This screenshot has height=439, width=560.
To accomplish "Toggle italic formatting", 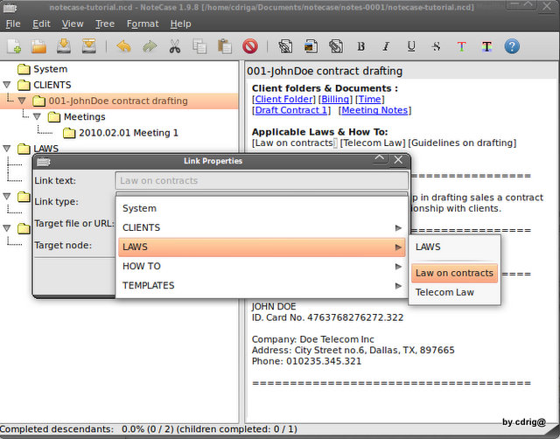I will pyautogui.click(x=386, y=46).
